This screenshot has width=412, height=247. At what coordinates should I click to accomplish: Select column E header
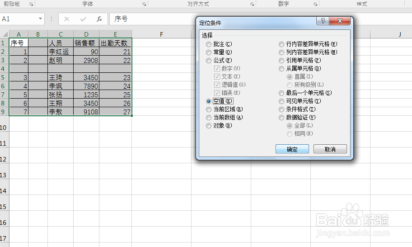pyautogui.click(x=115, y=34)
